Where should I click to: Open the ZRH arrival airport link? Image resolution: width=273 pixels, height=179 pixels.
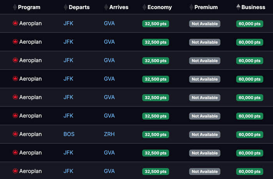pyautogui.click(x=109, y=134)
